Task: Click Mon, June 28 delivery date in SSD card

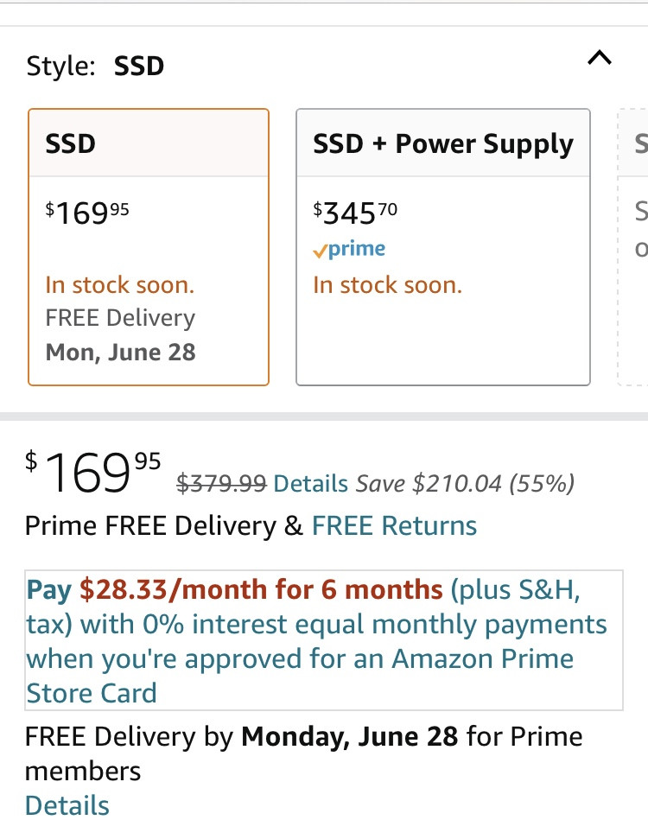Action: click(x=121, y=352)
